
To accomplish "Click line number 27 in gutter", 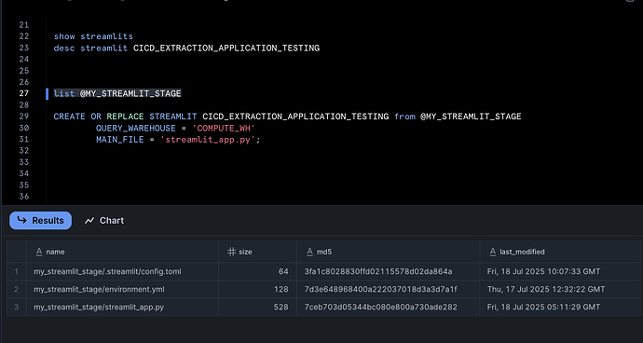I will tap(24, 93).
